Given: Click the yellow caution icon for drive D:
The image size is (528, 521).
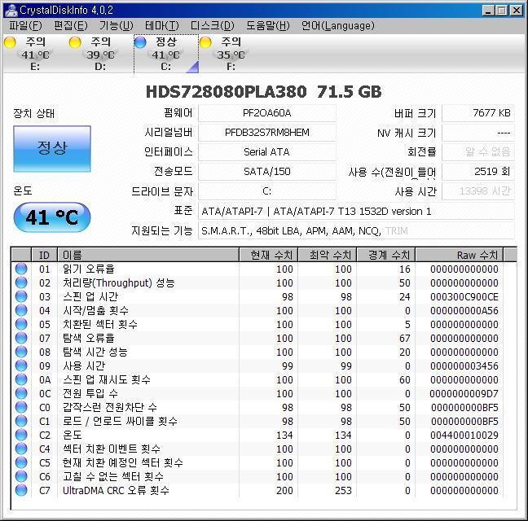Looking at the screenshot, I should 75,42.
